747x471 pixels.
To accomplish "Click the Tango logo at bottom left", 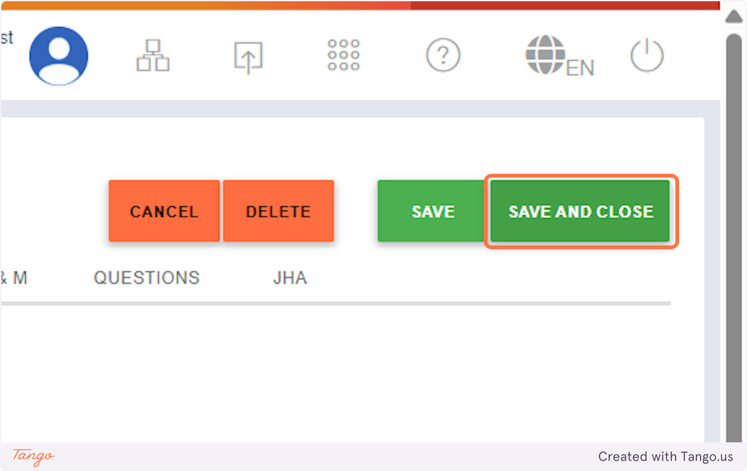I will [33, 456].
